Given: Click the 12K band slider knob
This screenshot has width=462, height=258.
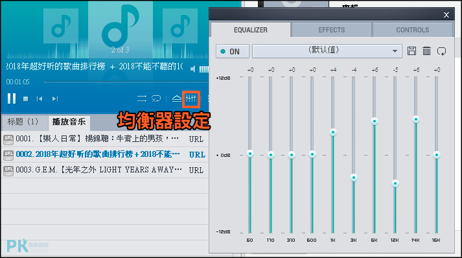Looking at the screenshot, I should [395, 183].
